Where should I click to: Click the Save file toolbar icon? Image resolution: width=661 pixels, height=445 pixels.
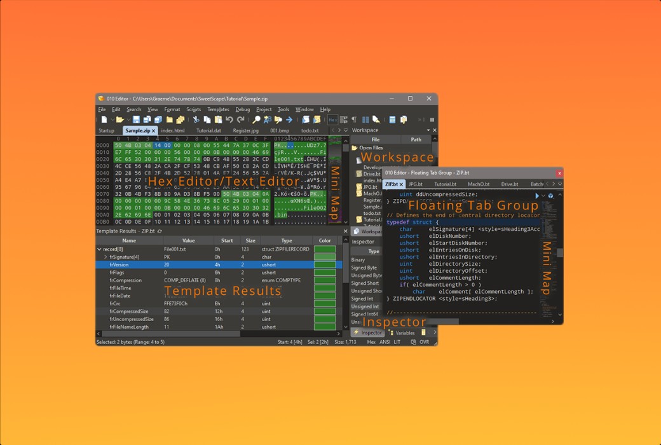tap(136, 120)
